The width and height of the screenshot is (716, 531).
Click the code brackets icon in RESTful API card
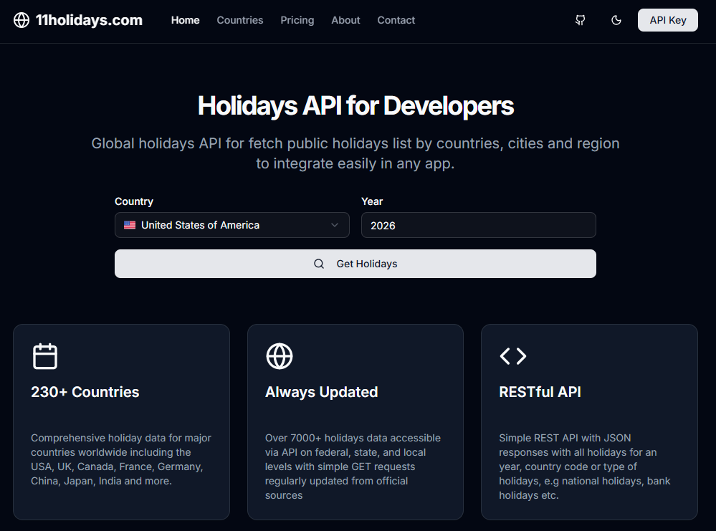coord(512,355)
